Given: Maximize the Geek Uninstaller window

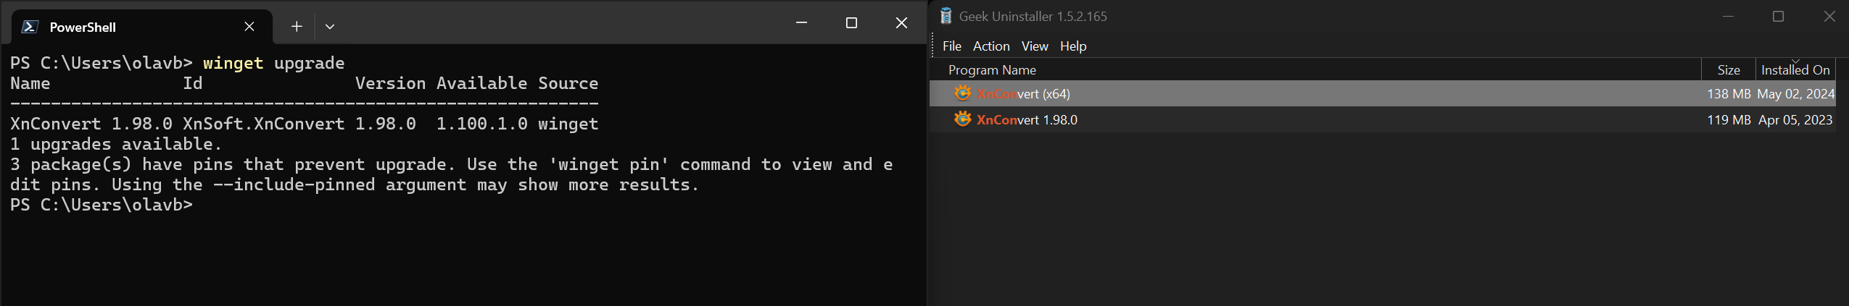Looking at the screenshot, I should tap(1778, 17).
